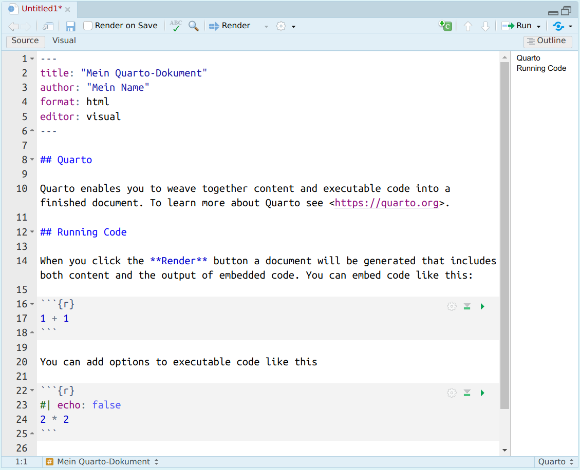Click the ## Quarto heading text

(66, 160)
